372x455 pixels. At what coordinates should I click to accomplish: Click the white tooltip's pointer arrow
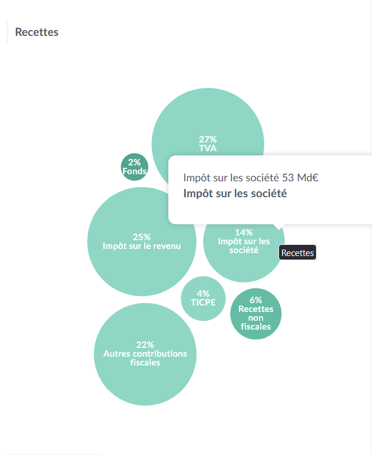point(280,227)
